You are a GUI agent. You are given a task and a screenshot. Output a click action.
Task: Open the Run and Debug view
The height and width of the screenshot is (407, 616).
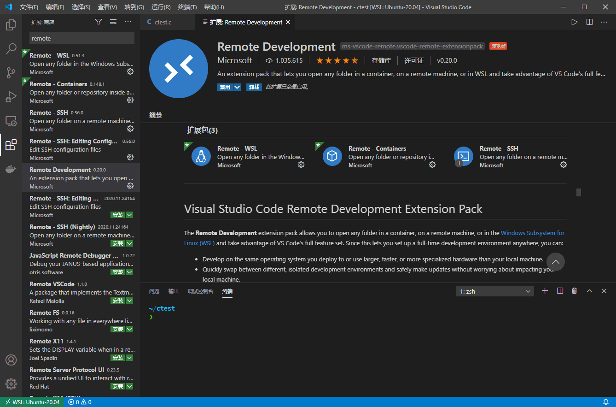pos(11,97)
